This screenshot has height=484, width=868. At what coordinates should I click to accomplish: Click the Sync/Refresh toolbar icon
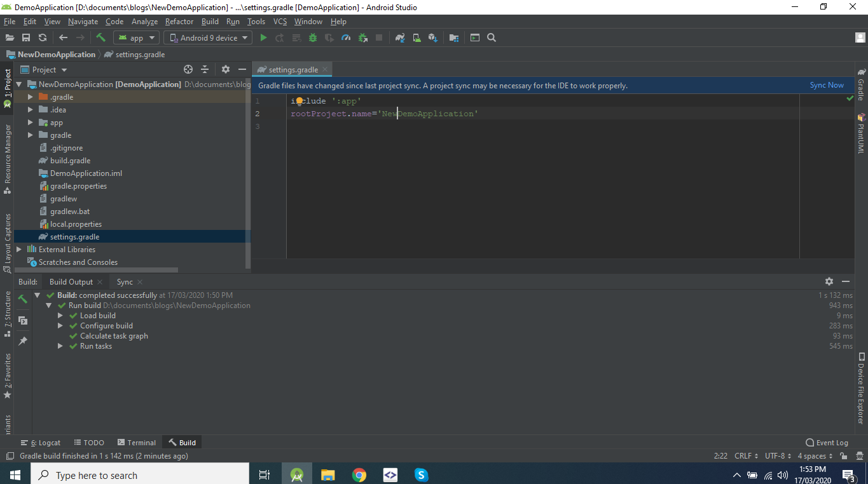43,38
